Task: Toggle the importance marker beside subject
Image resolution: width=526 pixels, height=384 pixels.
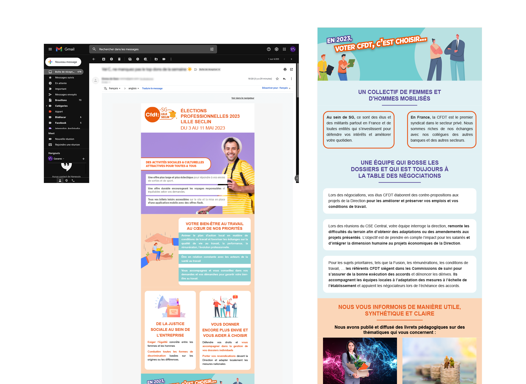Action: click(x=196, y=70)
